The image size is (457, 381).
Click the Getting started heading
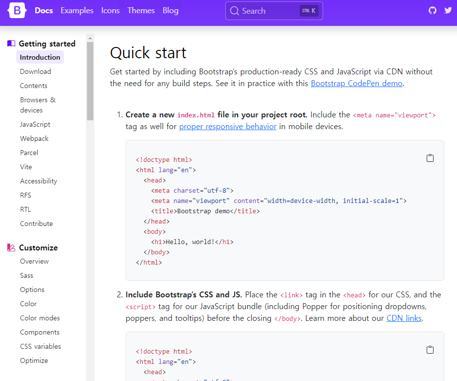(x=47, y=44)
